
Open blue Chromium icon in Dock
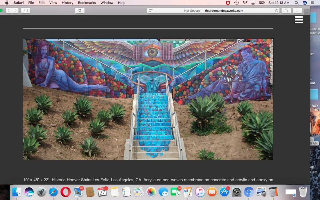249,192
